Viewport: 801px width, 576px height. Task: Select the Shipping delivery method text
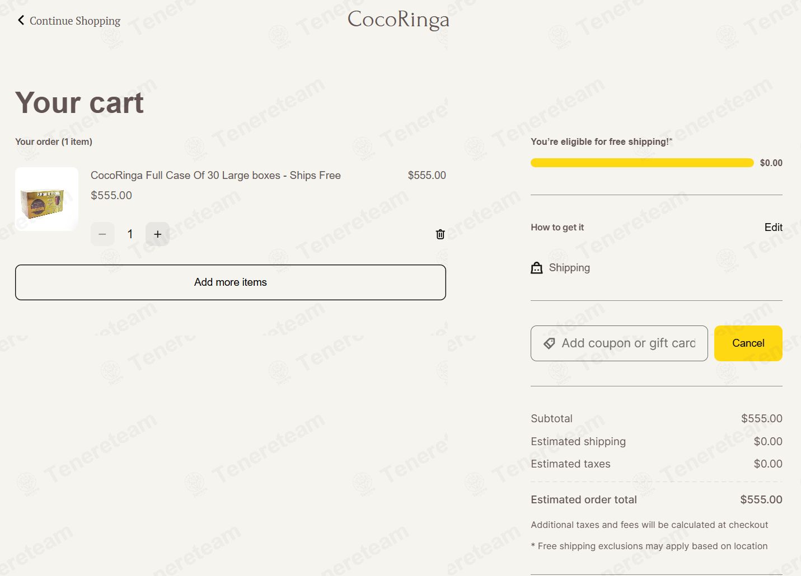click(x=569, y=268)
